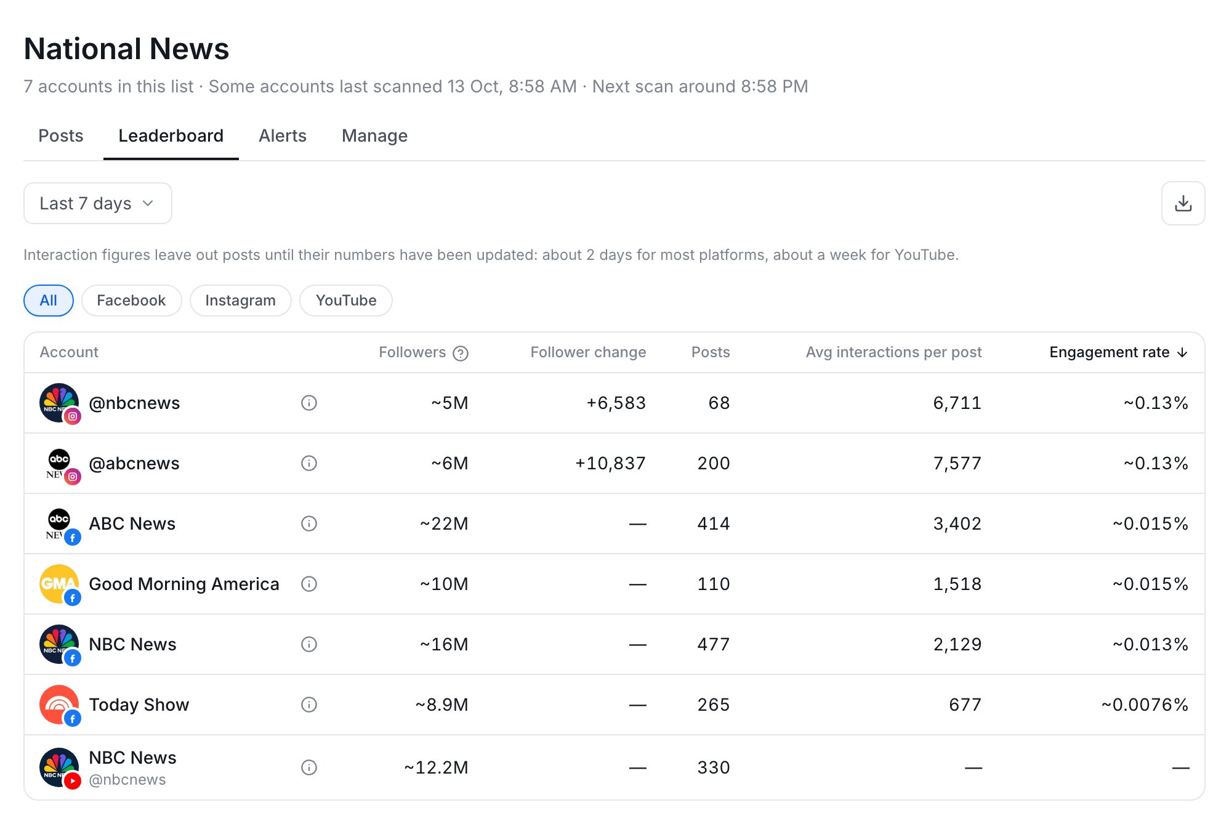Click followers value ~22M
Screen dimensions: 1229x829
pyautogui.click(x=444, y=524)
